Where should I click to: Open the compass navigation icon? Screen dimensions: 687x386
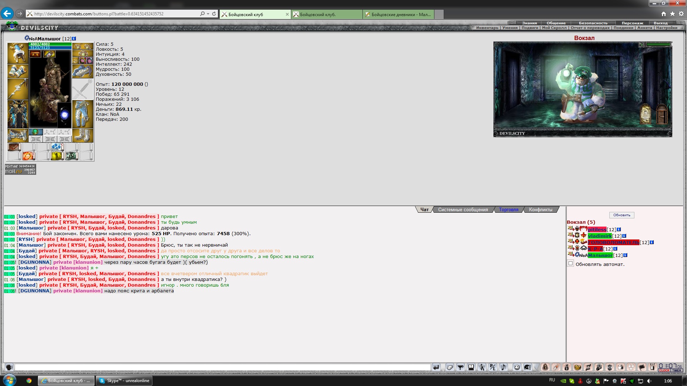[556, 367]
